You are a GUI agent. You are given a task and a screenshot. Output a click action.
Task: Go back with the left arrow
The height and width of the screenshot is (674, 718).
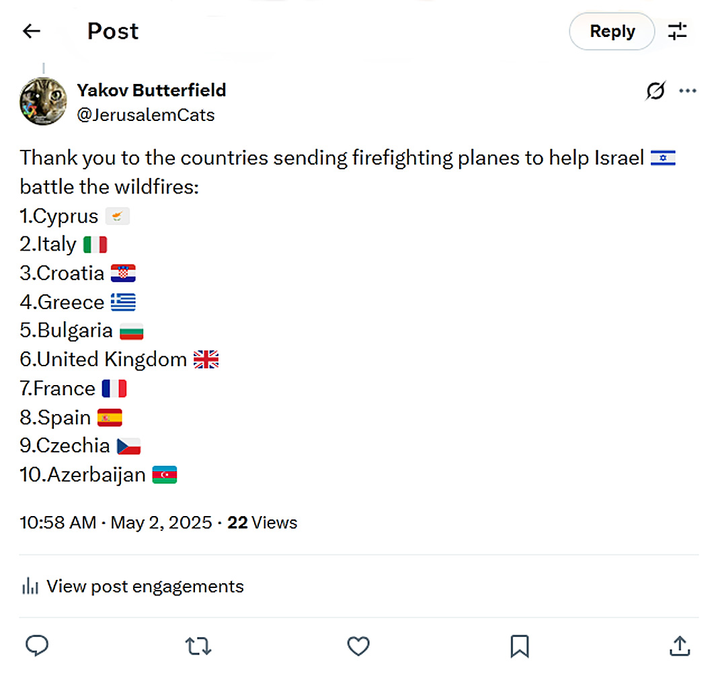(32, 31)
